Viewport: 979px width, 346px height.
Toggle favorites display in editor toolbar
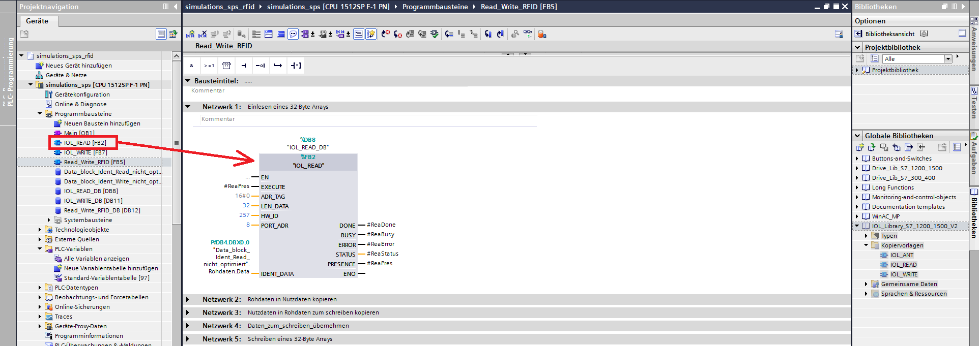point(371,34)
